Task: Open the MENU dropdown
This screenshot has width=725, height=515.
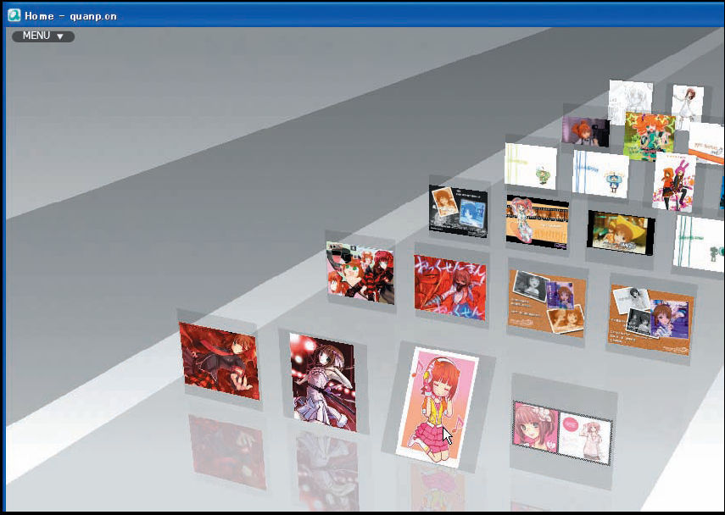Action: (43, 36)
